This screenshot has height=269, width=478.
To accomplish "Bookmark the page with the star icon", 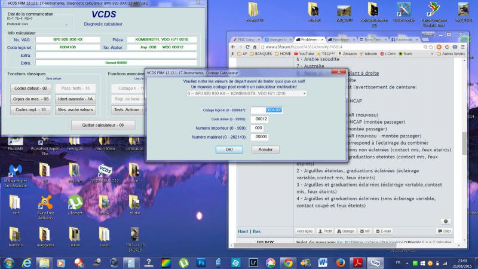I will pos(431,47).
